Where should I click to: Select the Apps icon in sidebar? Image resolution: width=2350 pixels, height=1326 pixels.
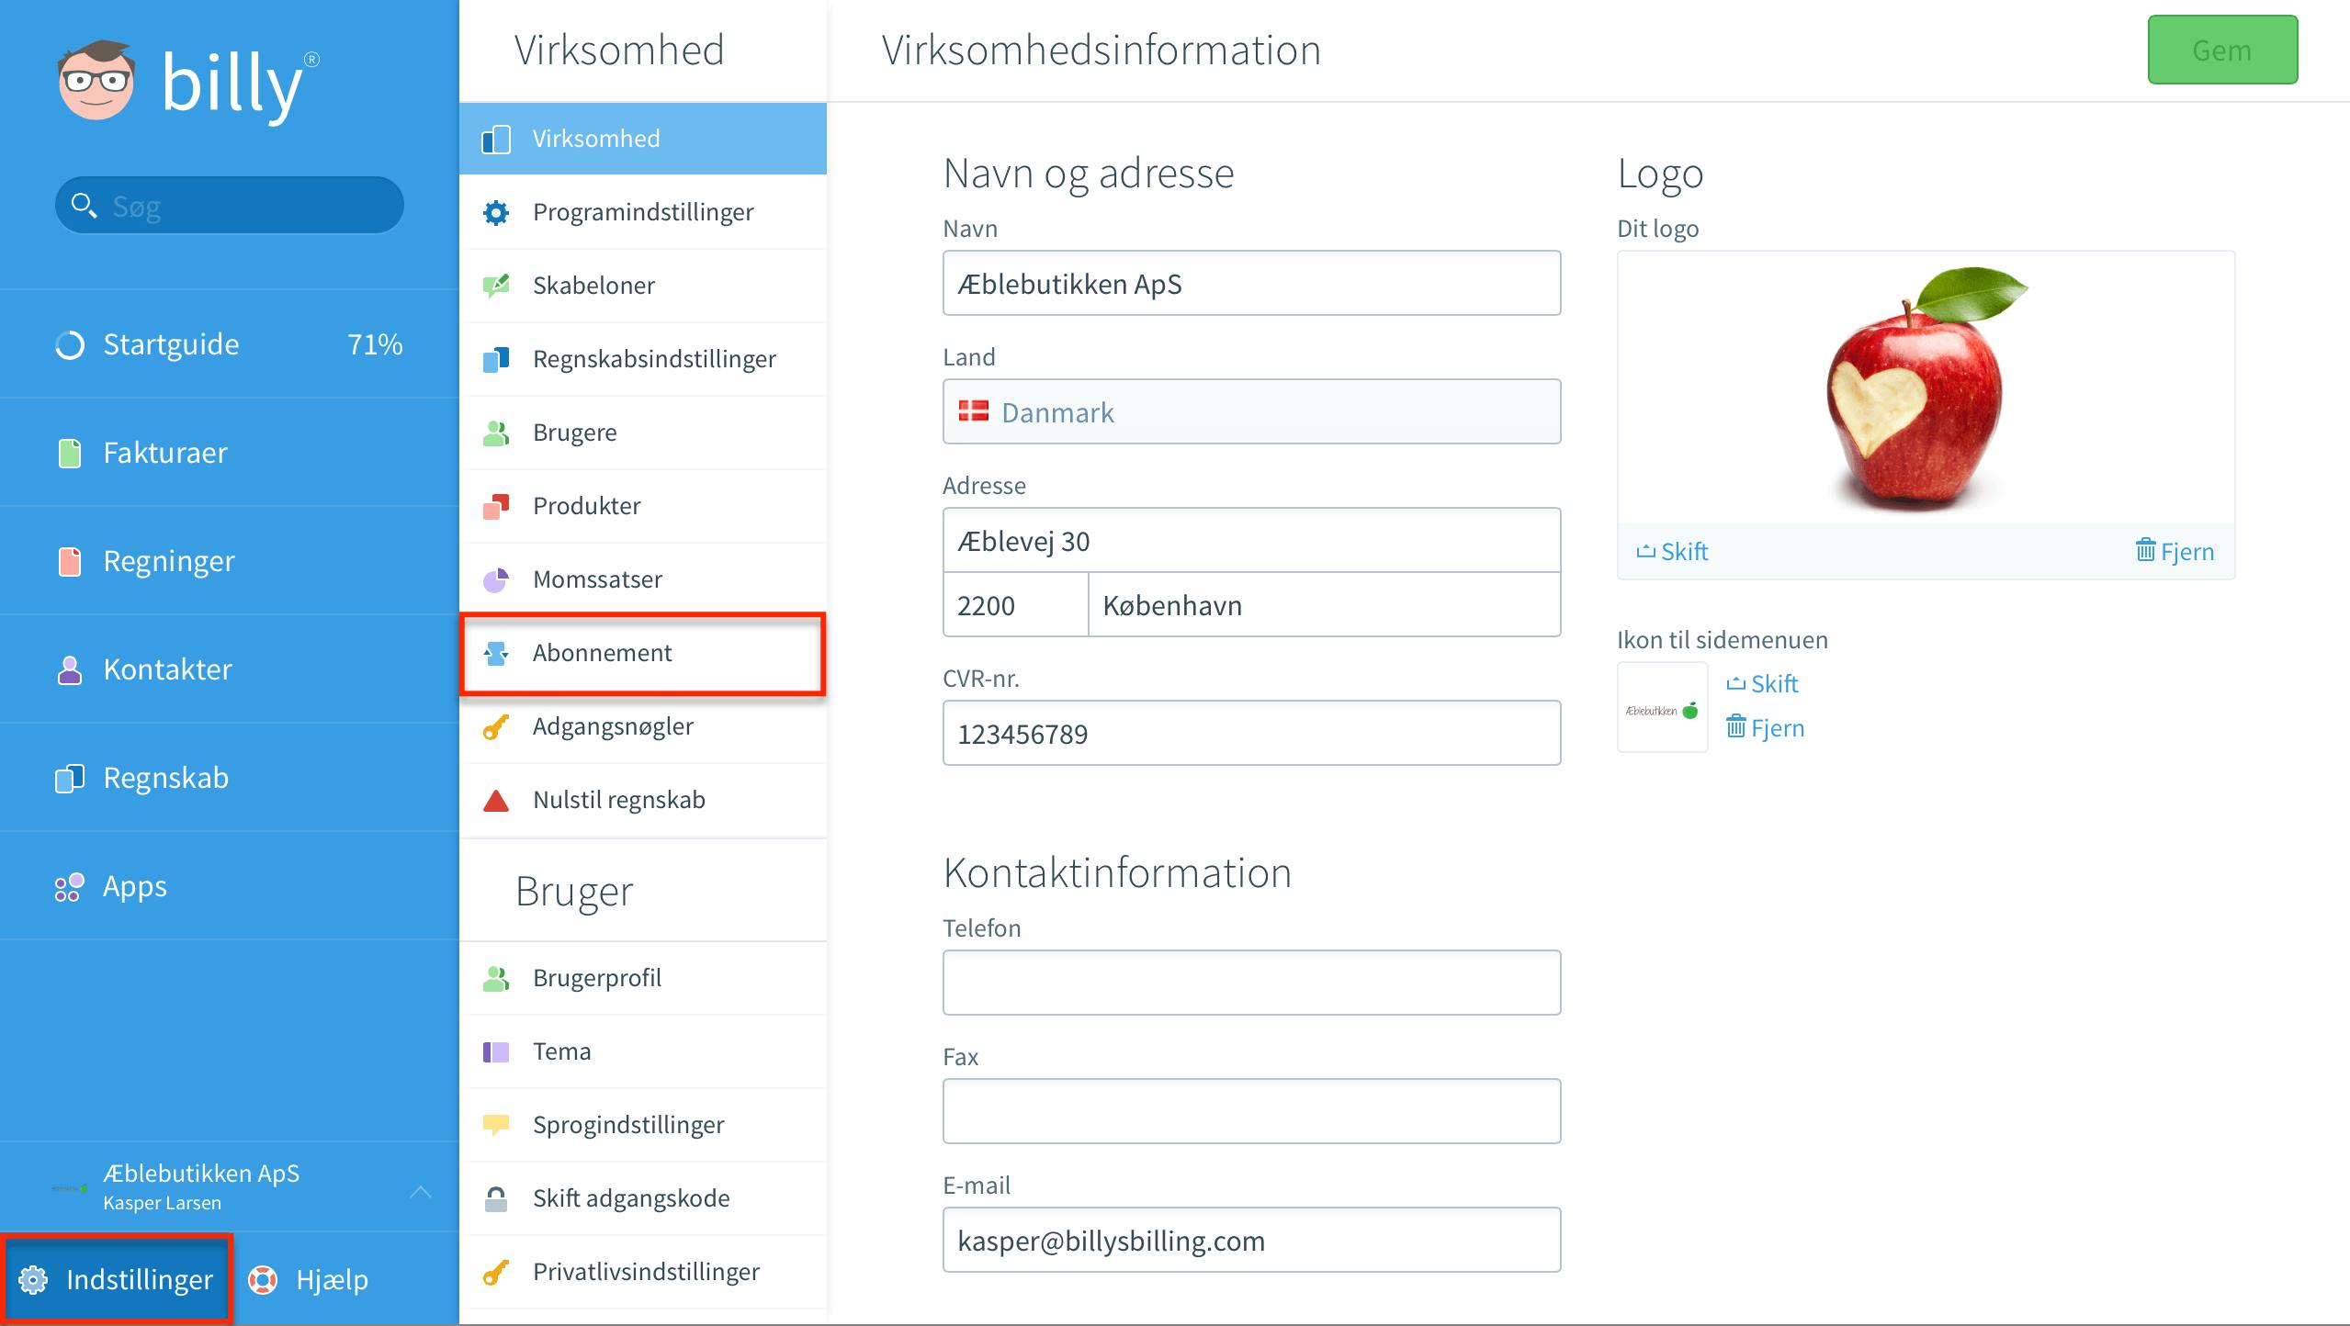70,886
